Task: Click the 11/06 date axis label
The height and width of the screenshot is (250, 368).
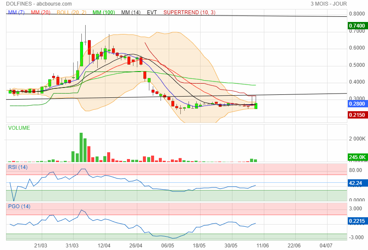Action: [x=263, y=246]
